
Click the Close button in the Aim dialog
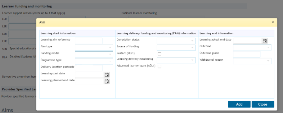[x=263, y=104]
